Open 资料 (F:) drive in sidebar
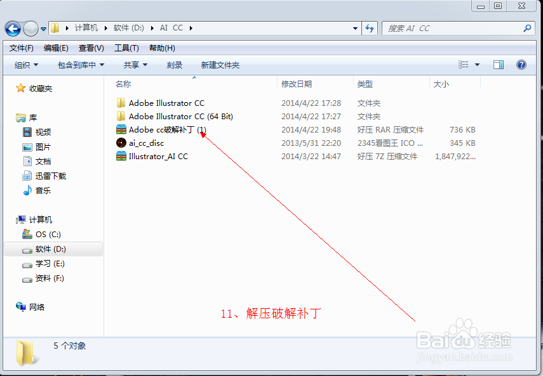Image resolution: width=543 pixels, height=376 pixels. click(50, 278)
